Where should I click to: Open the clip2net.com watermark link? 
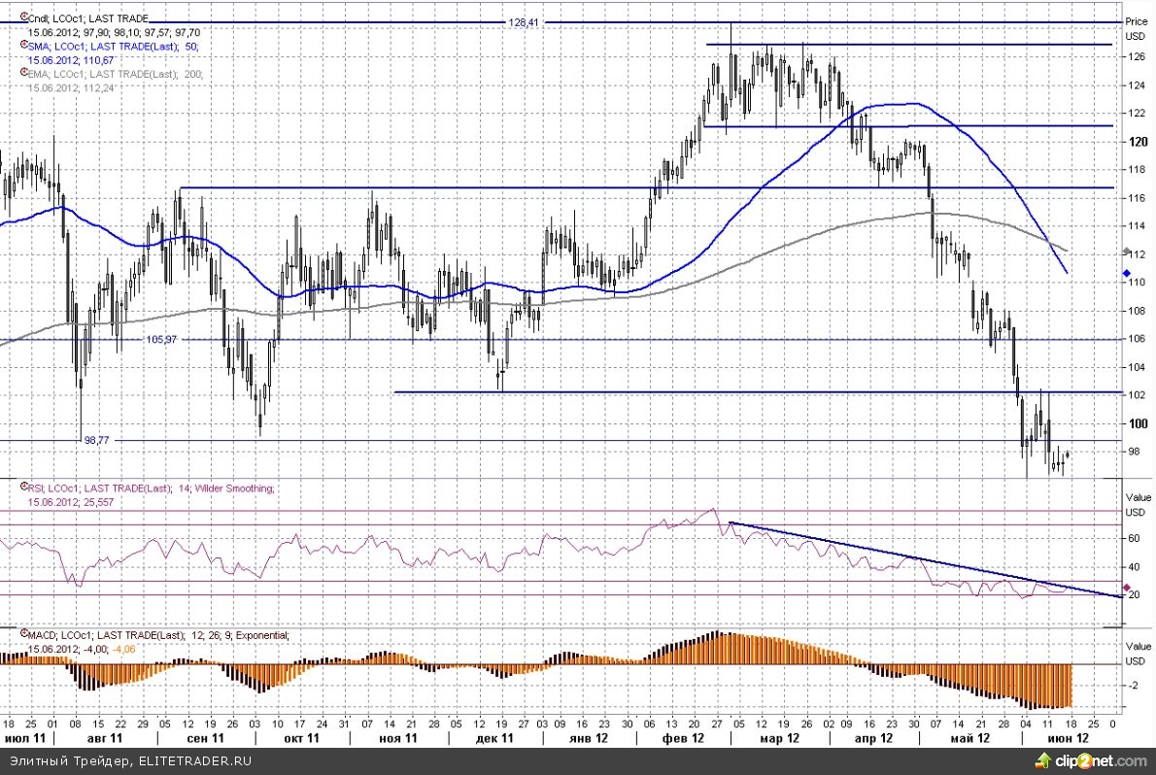click(x=1112, y=761)
